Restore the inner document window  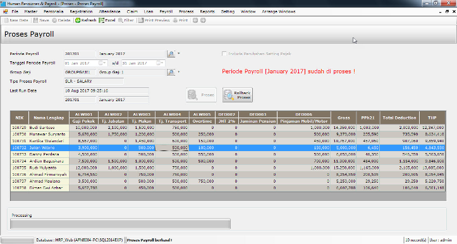tap(447, 11)
